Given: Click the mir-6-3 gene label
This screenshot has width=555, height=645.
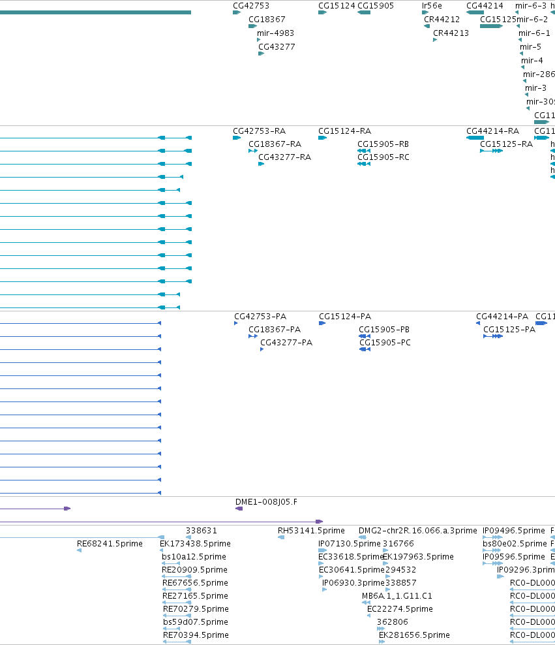Looking at the screenshot, I should [x=531, y=6].
